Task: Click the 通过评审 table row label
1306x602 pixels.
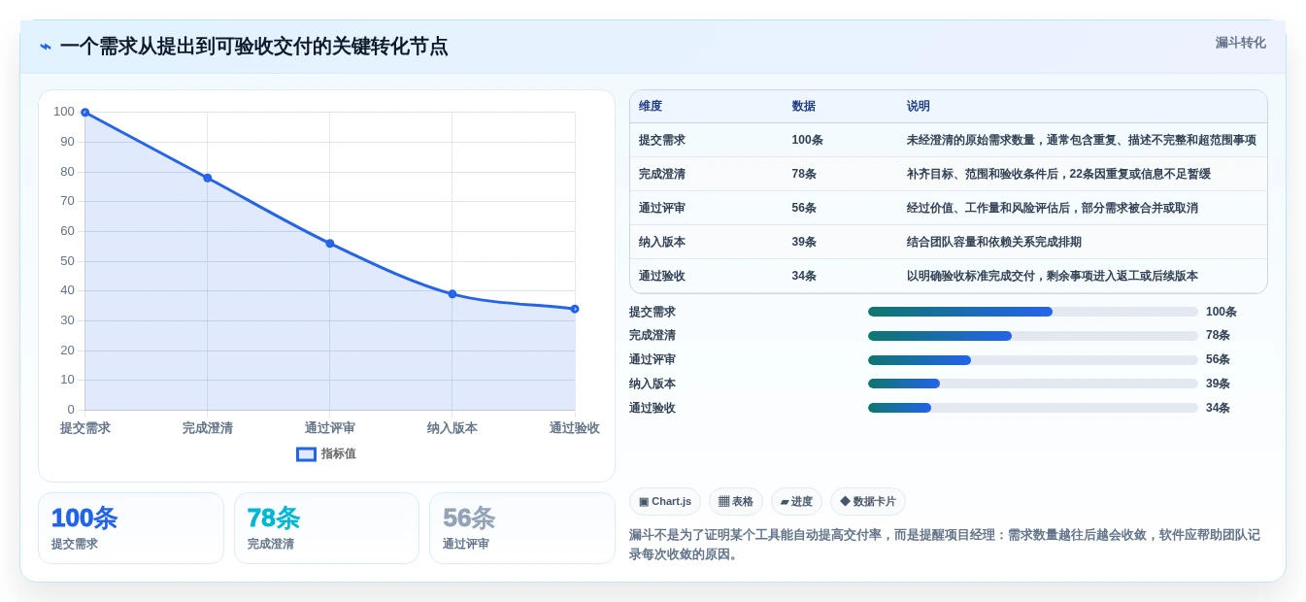Action: pos(662,208)
